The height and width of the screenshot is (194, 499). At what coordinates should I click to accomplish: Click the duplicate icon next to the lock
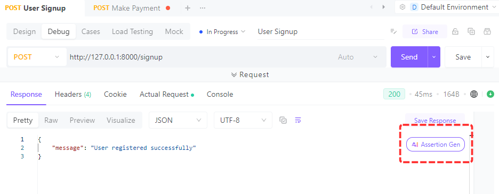click(x=471, y=31)
